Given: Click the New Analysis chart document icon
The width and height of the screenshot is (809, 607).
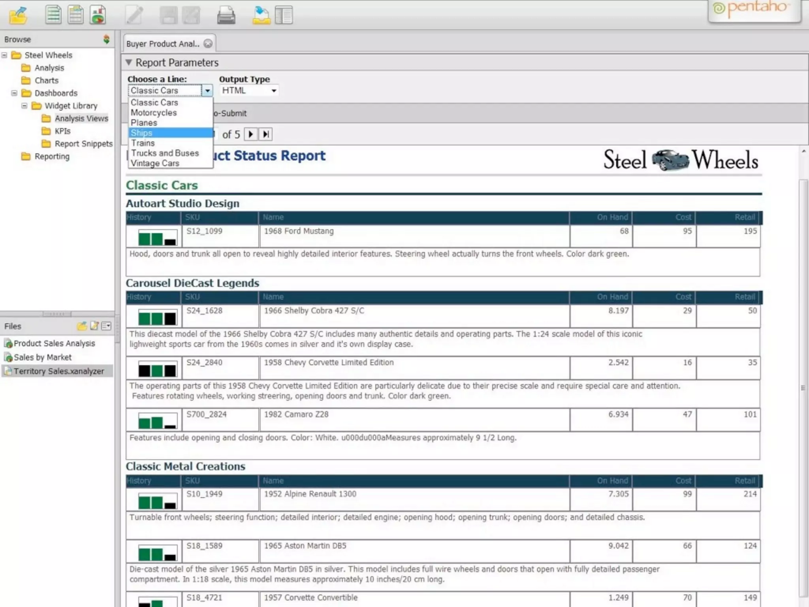Looking at the screenshot, I should (x=98, y=15).
